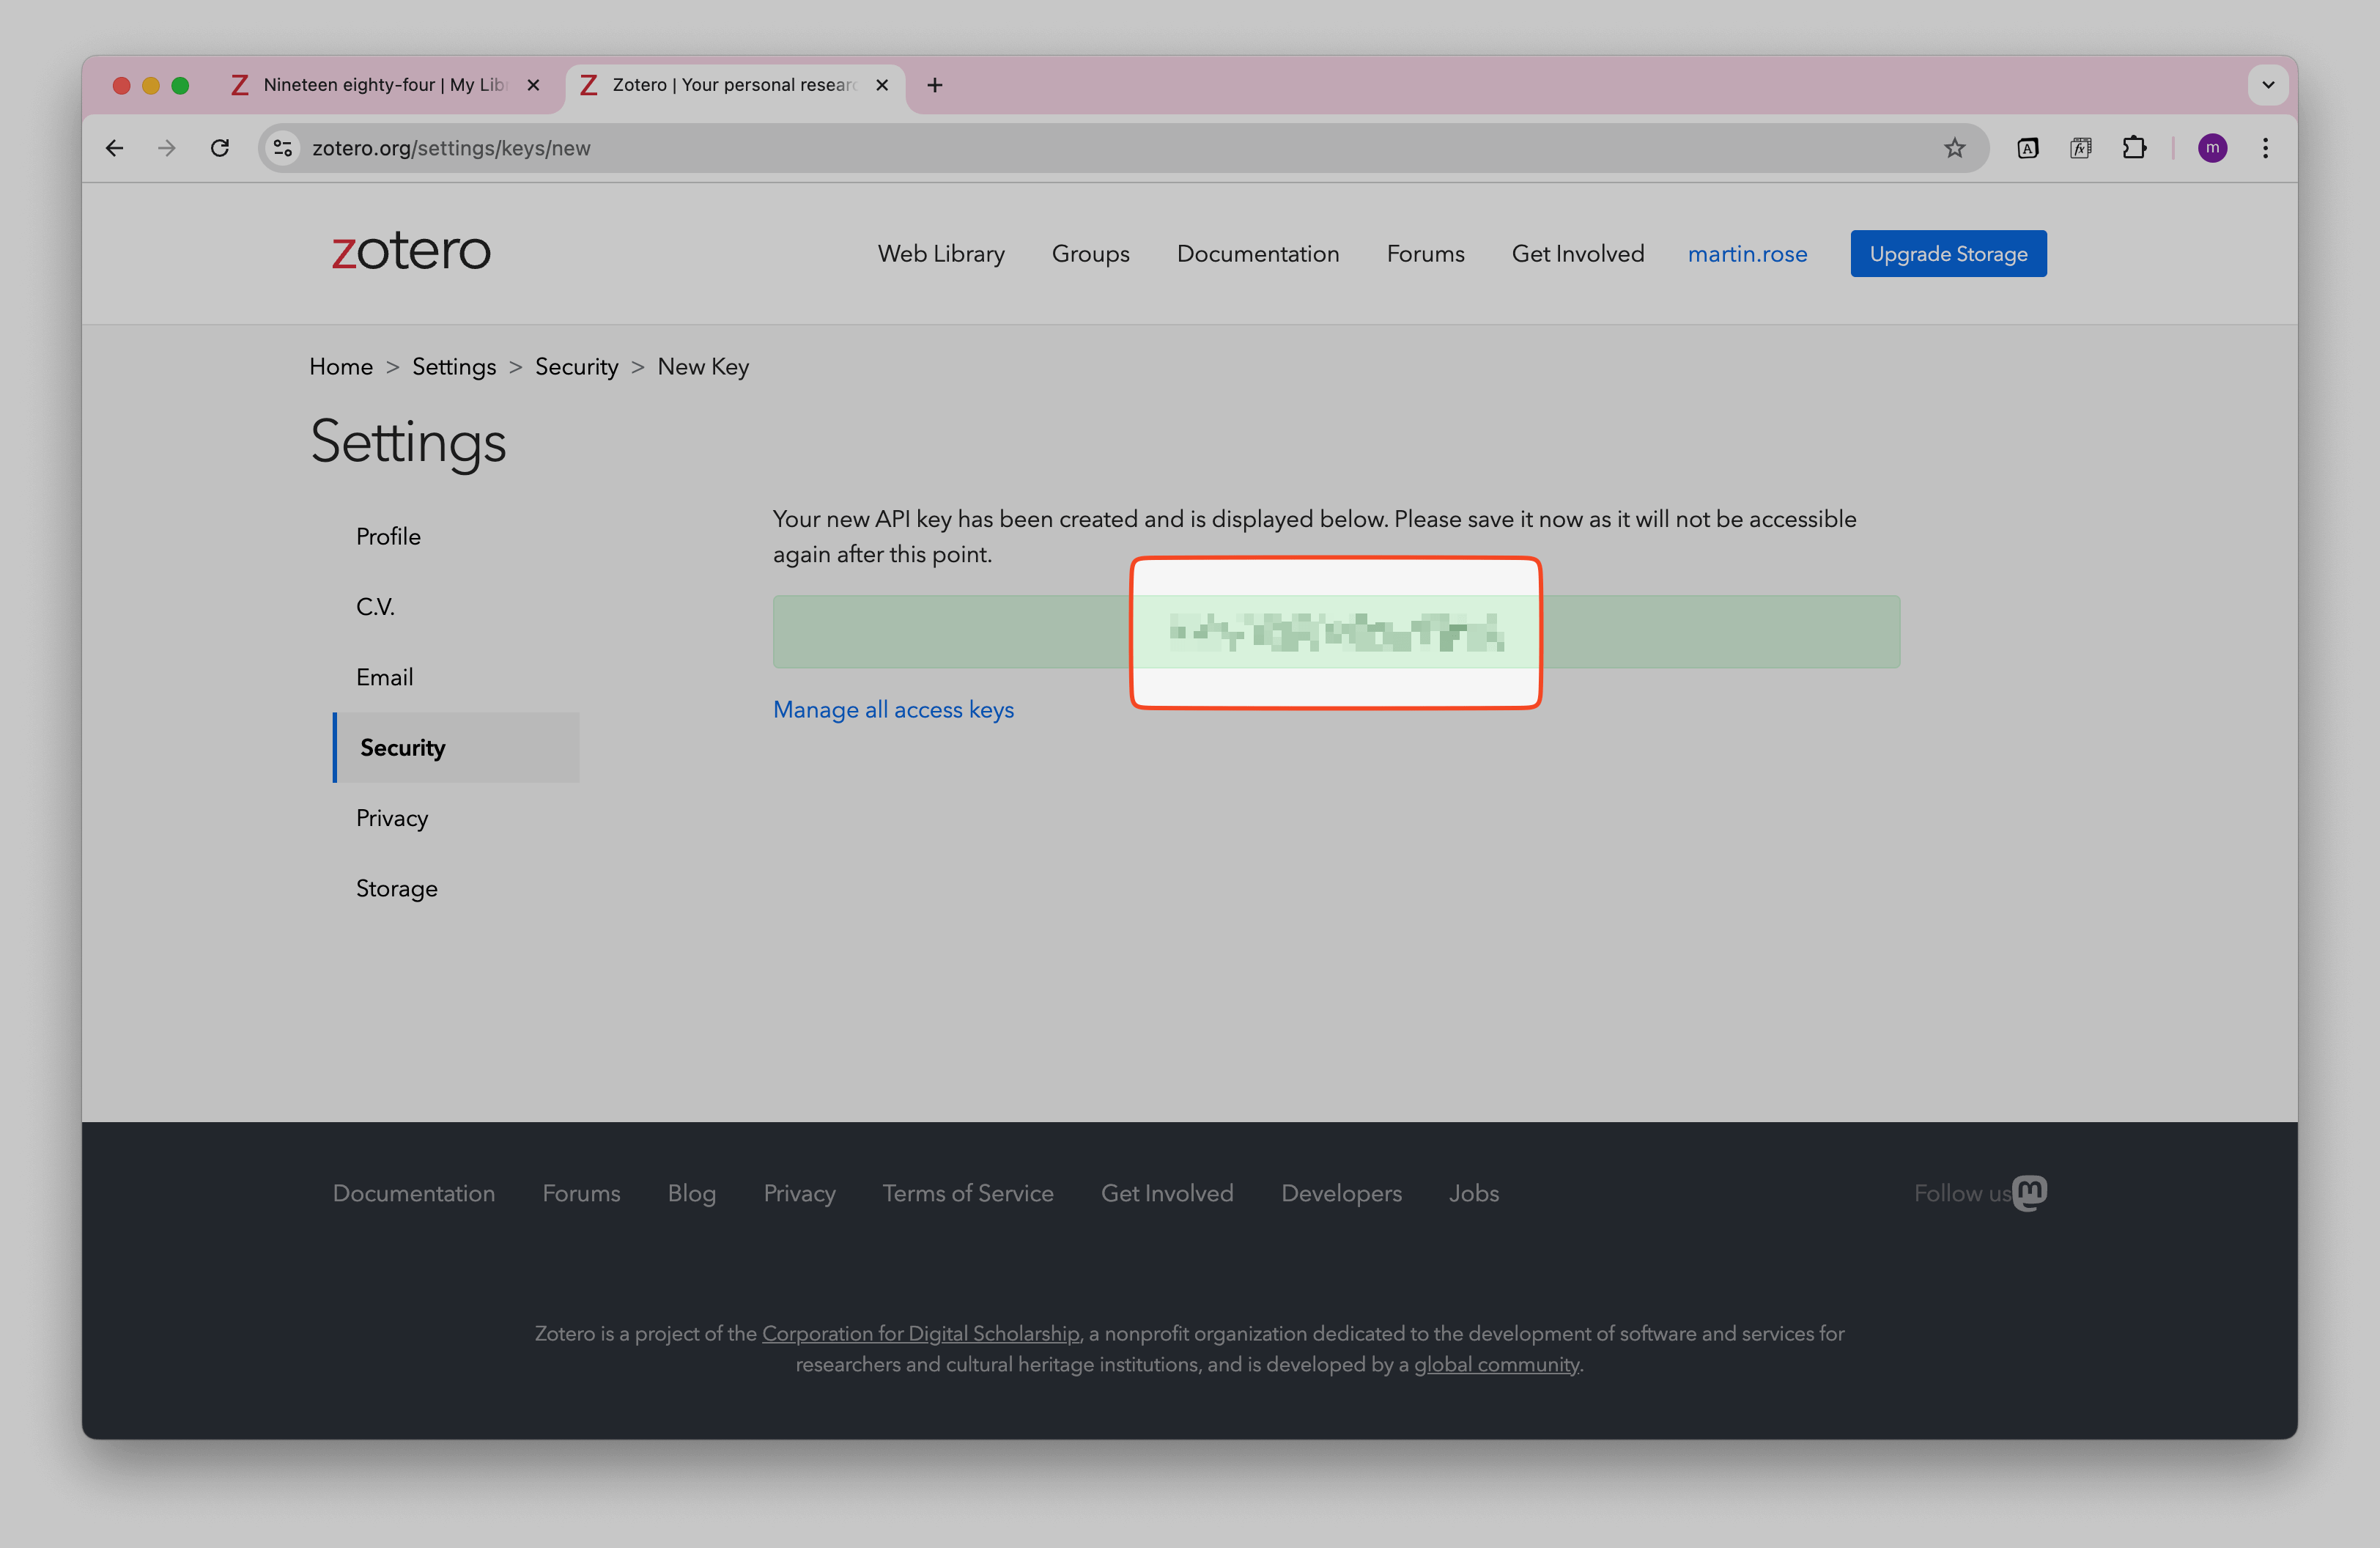This screenshot has height=1548, width=2380.
Task: Select Security in the settings sidebar
Action: 456,747
